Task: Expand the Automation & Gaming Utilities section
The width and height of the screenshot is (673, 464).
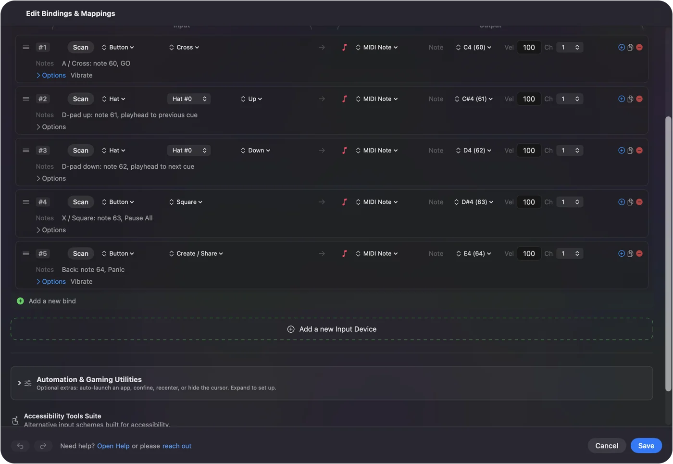Action: tap(19, 383)
